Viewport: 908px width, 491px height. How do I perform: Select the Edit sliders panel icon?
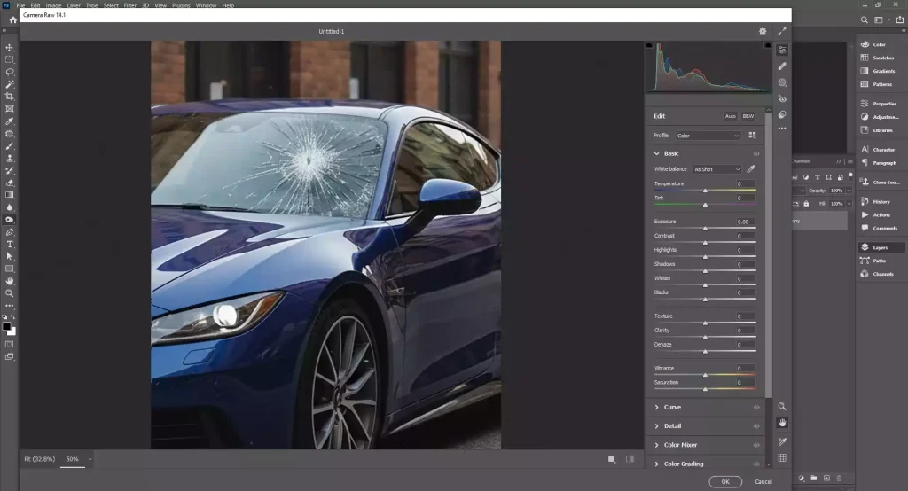(x=782, y=50)
